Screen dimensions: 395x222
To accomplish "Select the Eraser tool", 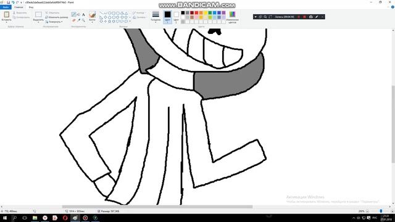I will [73, 20].
